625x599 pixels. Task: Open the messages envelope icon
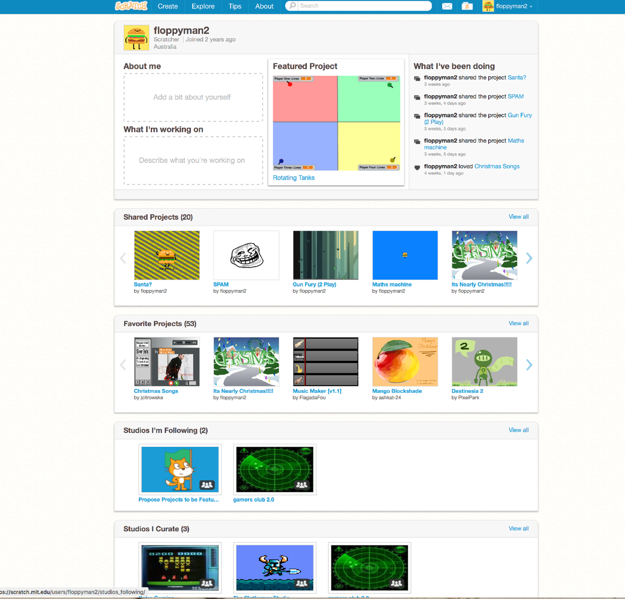coord(447,6)
